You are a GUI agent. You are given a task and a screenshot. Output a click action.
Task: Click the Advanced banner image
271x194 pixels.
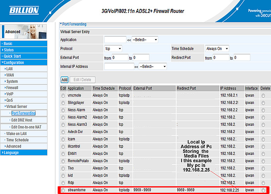tap(24, 31)
